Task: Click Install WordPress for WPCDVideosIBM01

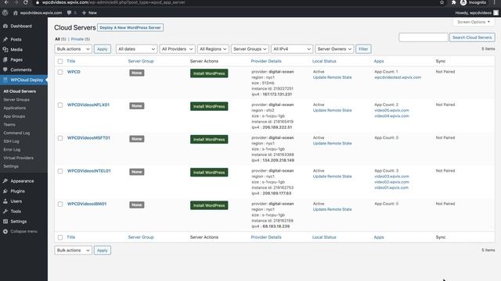Action: [209, 205]
